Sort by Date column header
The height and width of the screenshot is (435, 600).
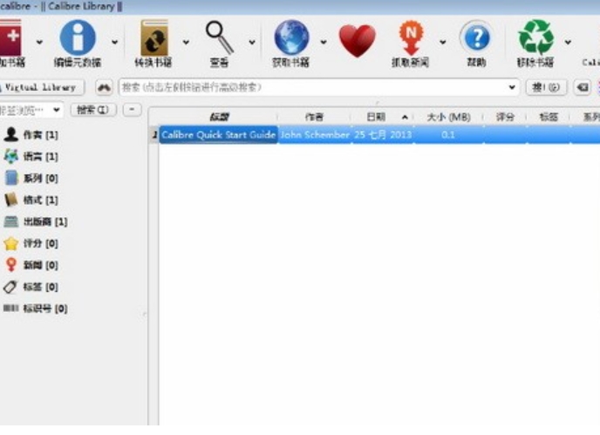pyautogui.click(x=382, y=117)
